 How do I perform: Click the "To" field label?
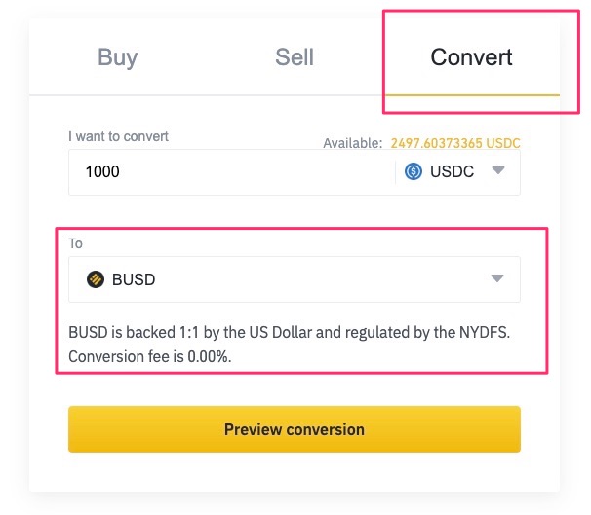click(x=76, y=243)
